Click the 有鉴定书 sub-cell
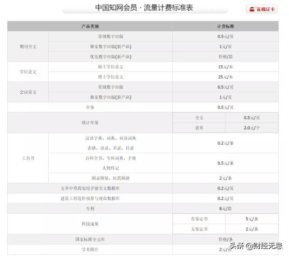This screenshot has height=256, width=289. point(199,219)
